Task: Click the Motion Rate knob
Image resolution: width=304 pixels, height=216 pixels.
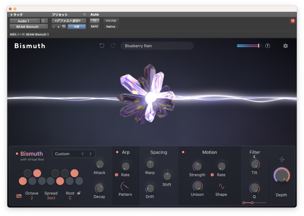Action: [221, 166]
